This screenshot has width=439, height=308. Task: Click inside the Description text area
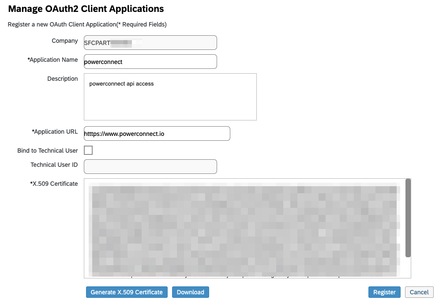pos(170,97)
